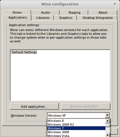Open the Graphics tab
Viewport: 120px width, 137px height.
coord(66,18)
